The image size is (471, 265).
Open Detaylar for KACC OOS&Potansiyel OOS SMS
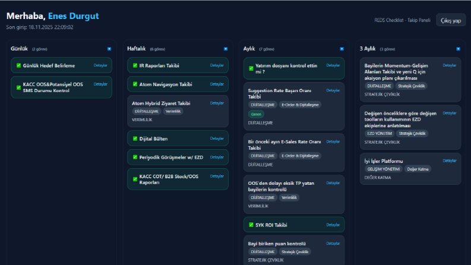100,84
